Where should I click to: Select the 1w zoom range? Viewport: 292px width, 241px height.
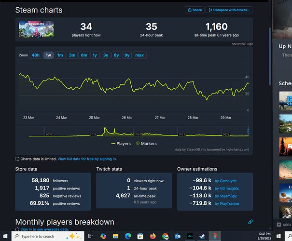(x=48, y=55)
